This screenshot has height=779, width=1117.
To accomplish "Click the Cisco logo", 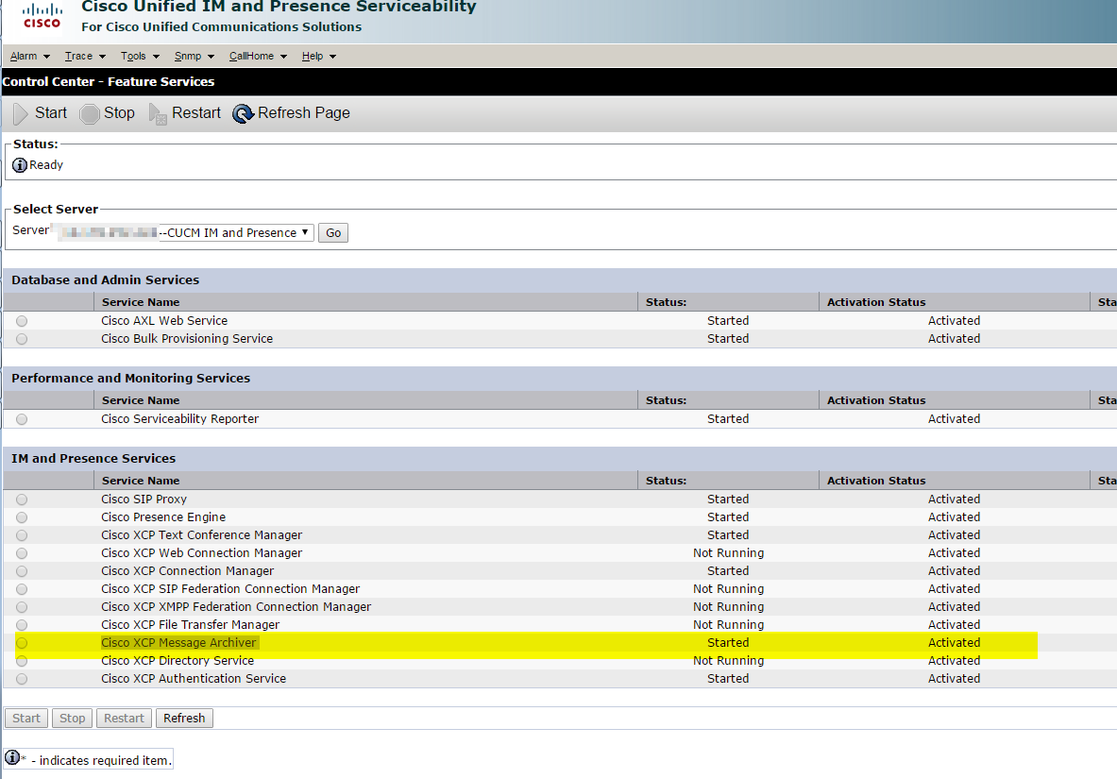I will tap(42, 16).
